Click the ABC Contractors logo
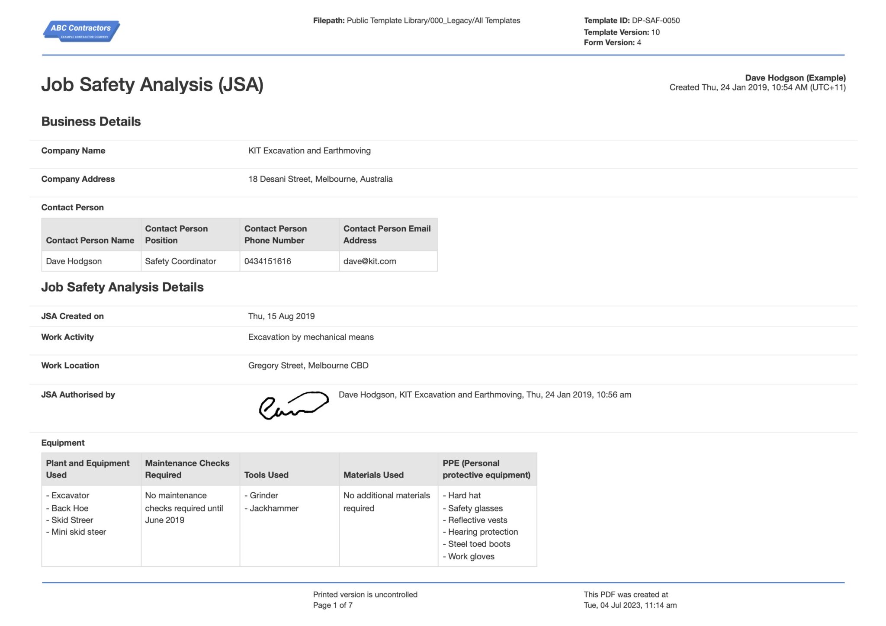This screenshot has height=626, width=886. pos(81,31)
